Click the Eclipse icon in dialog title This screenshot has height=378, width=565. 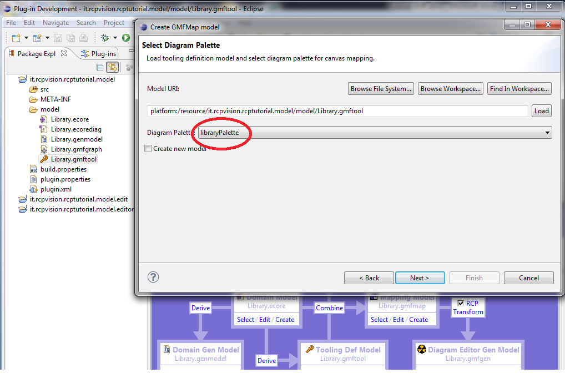point(144,27)
